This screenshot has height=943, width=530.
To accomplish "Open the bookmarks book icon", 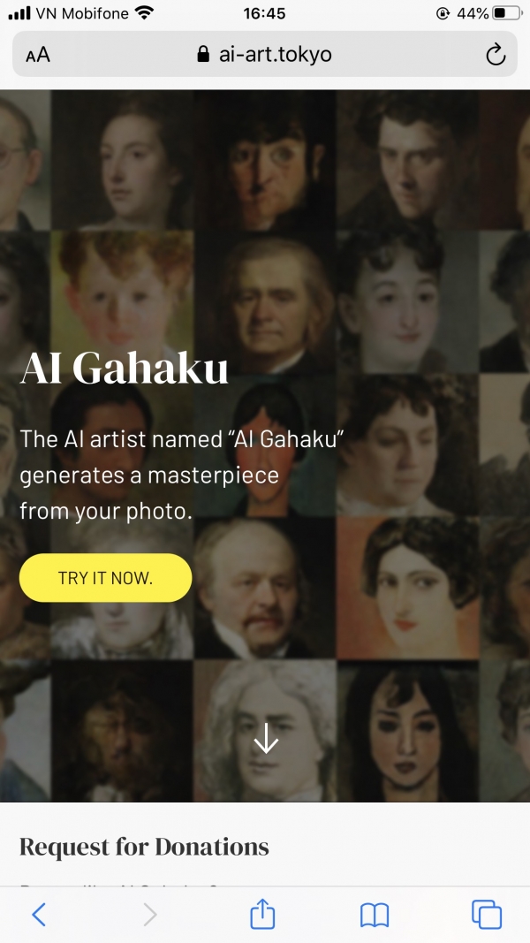I will pos(375,916).
